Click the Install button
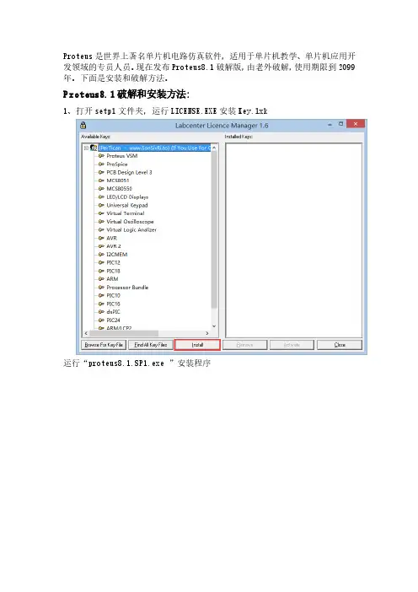Screen dimensions: 418x592 197,345
